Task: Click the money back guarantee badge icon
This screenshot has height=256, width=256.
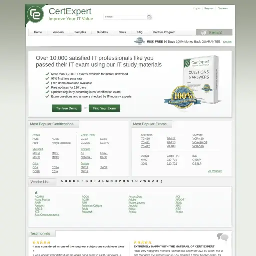Action: pyautogui.click(x=139, y=41)
